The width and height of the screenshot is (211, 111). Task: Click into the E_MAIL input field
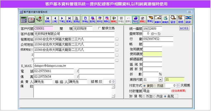coord(74,66)
